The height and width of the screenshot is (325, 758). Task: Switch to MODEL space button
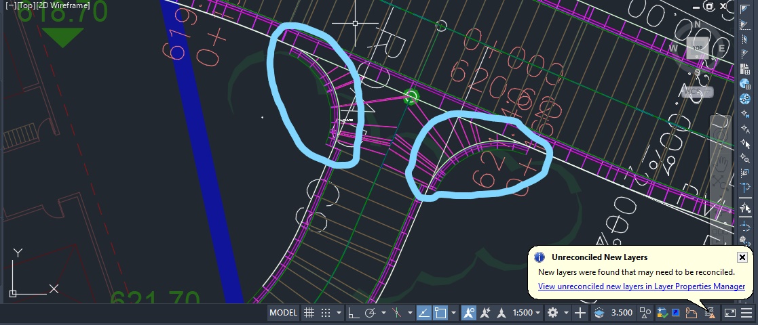(283, 312)
